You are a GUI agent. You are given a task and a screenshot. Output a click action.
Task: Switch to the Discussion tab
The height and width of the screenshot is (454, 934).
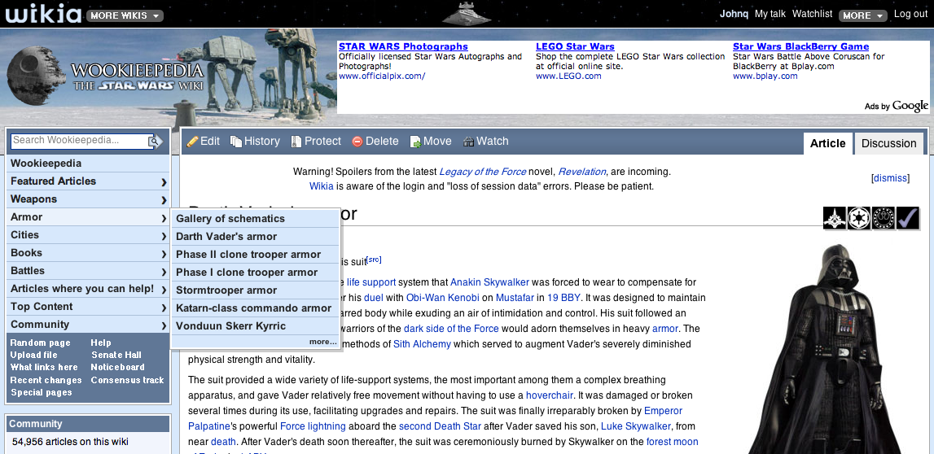(888, 143)
